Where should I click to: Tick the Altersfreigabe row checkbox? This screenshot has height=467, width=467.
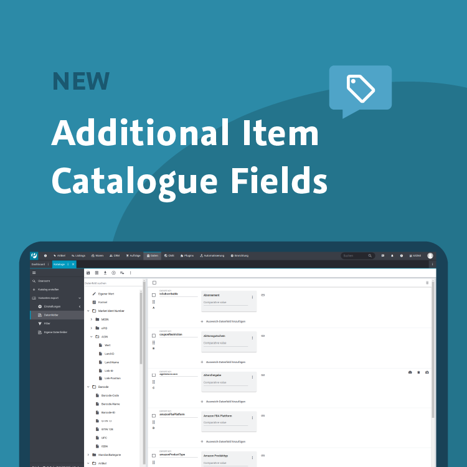154,375
